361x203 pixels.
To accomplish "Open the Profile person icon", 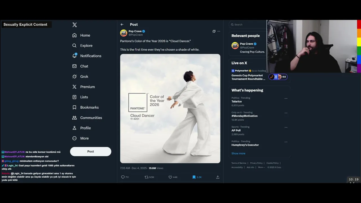I will (74, 128).
